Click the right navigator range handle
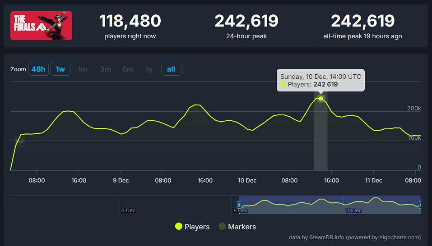Image resolution: width=432 pixels, height=246 pixels. click(420, 205)
